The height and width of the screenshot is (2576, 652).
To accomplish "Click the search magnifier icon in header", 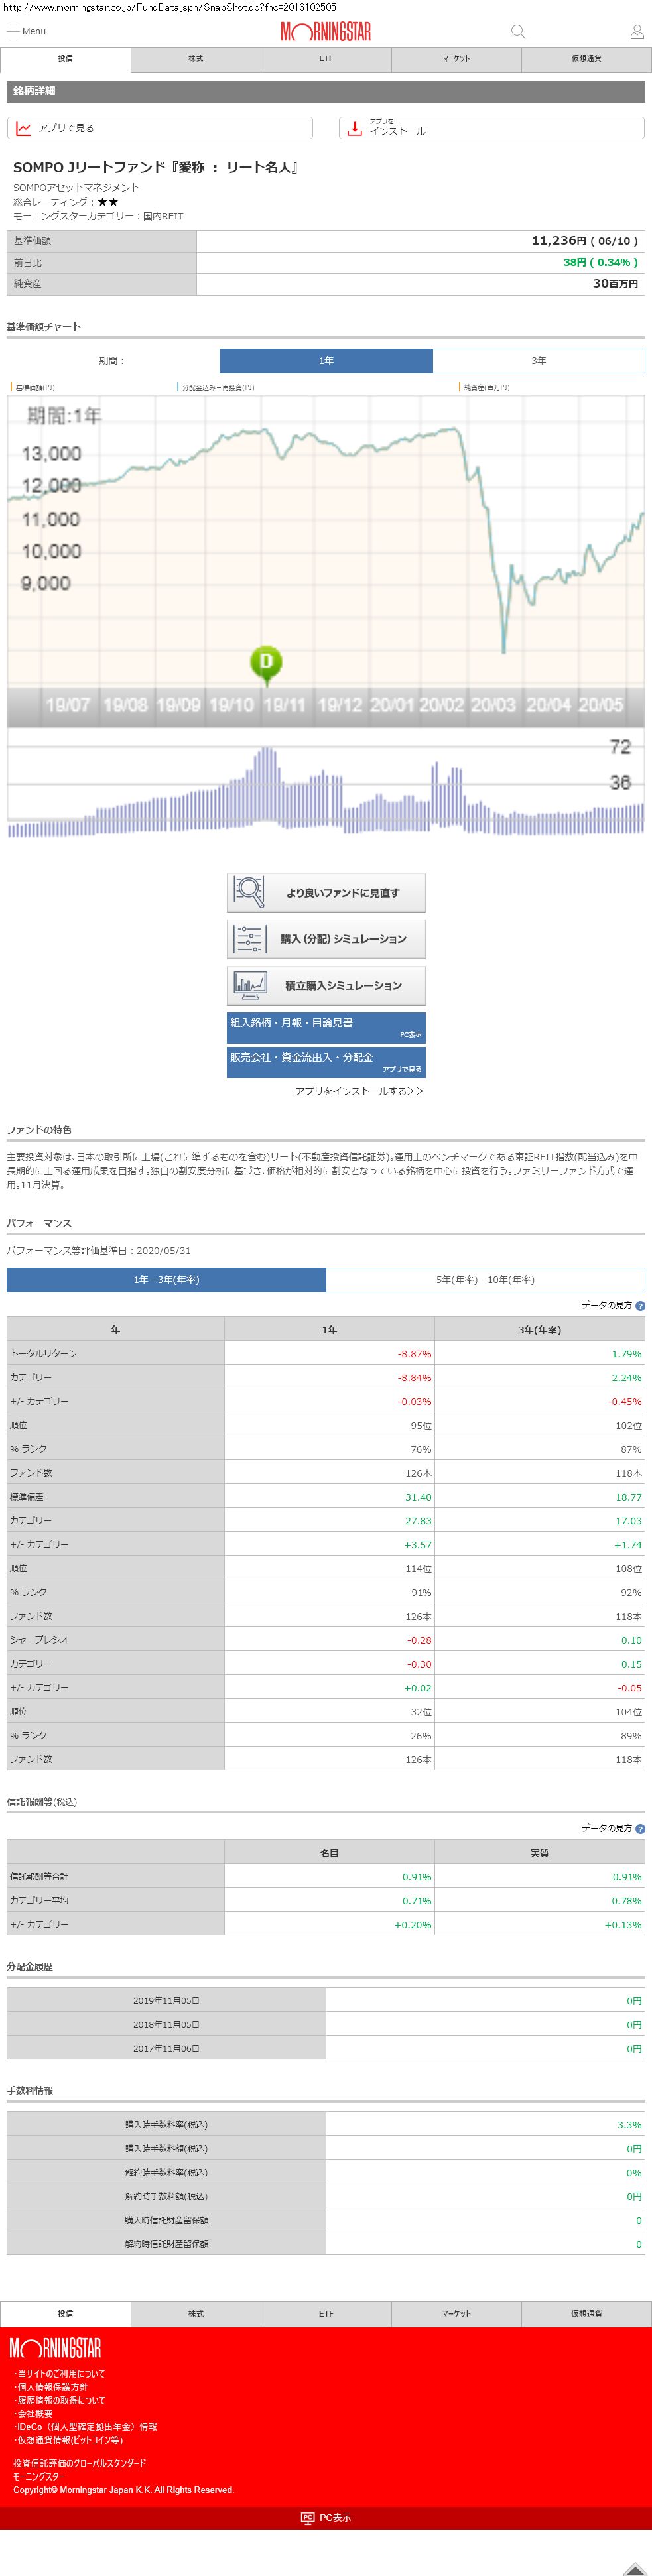I will (x=517, y=31).
